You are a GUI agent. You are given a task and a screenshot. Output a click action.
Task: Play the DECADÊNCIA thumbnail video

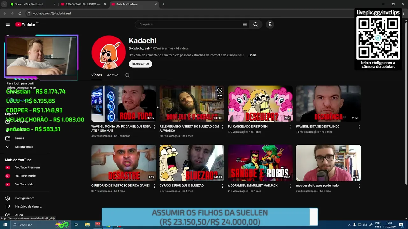tap(328, 104)
